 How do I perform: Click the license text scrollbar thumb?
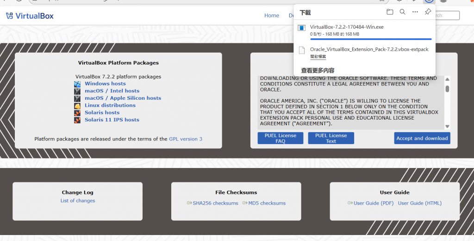pyautogui.click(x=447, y=89)
